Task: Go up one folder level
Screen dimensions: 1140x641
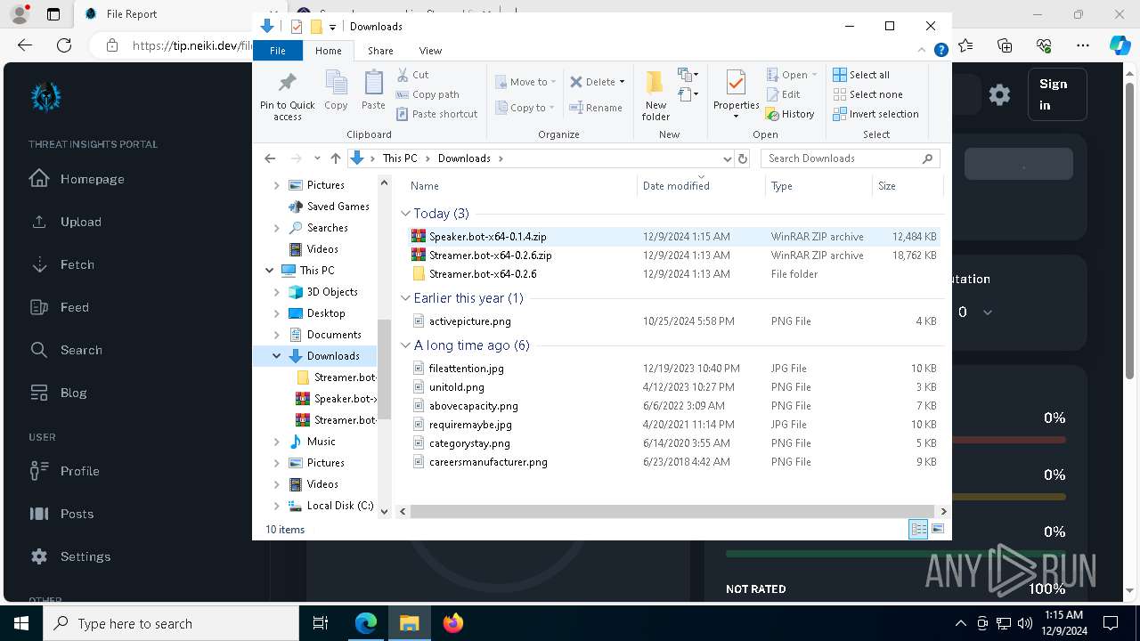Action: point(335,158)
